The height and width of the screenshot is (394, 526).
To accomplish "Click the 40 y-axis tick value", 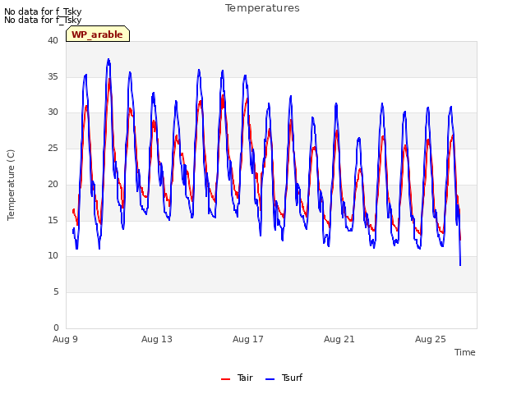I will tap(53, 40).
